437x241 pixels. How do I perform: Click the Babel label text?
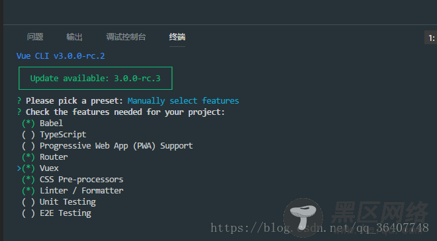pos(51,123)
